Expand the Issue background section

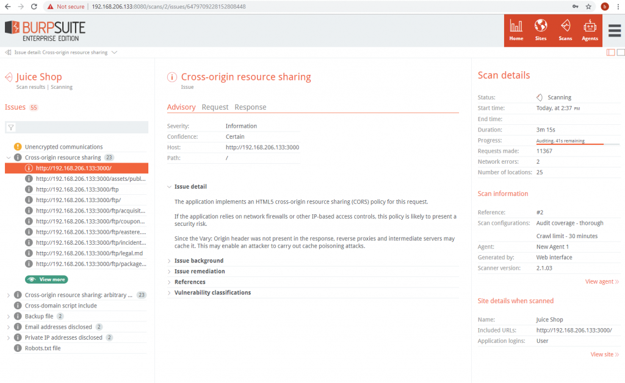click(198, 261)
